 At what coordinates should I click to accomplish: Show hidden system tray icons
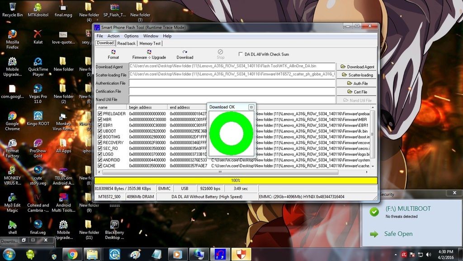click(x=396, y=255)
